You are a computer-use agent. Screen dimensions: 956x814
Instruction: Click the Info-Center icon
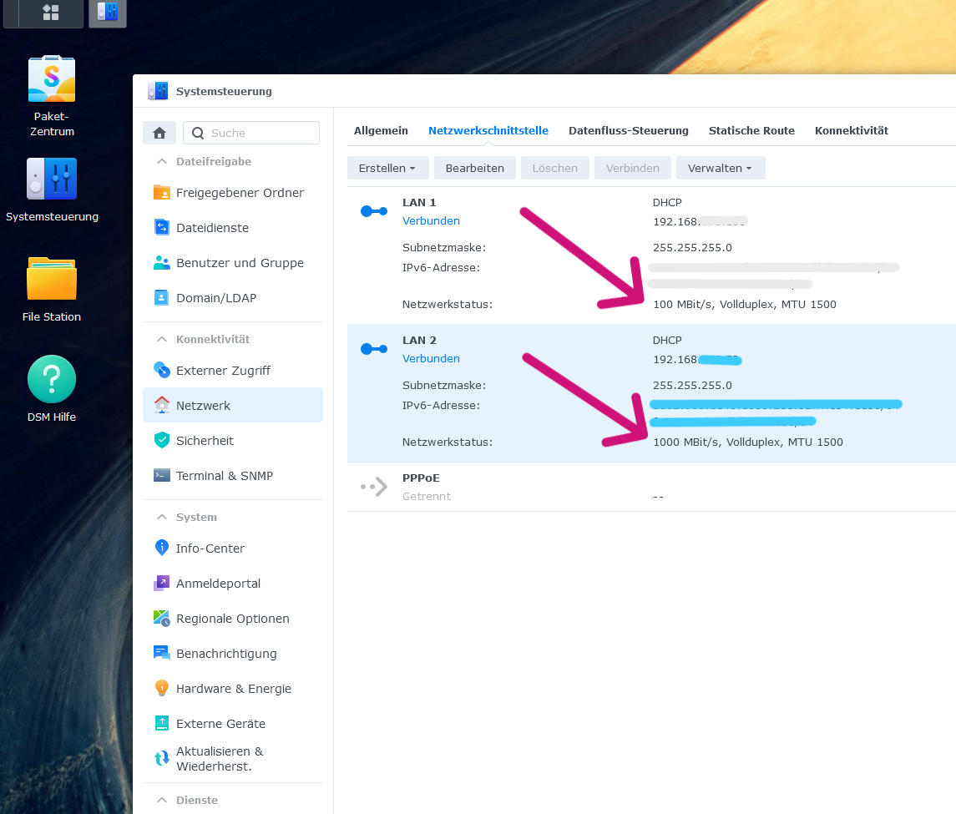tap(162, 548)
